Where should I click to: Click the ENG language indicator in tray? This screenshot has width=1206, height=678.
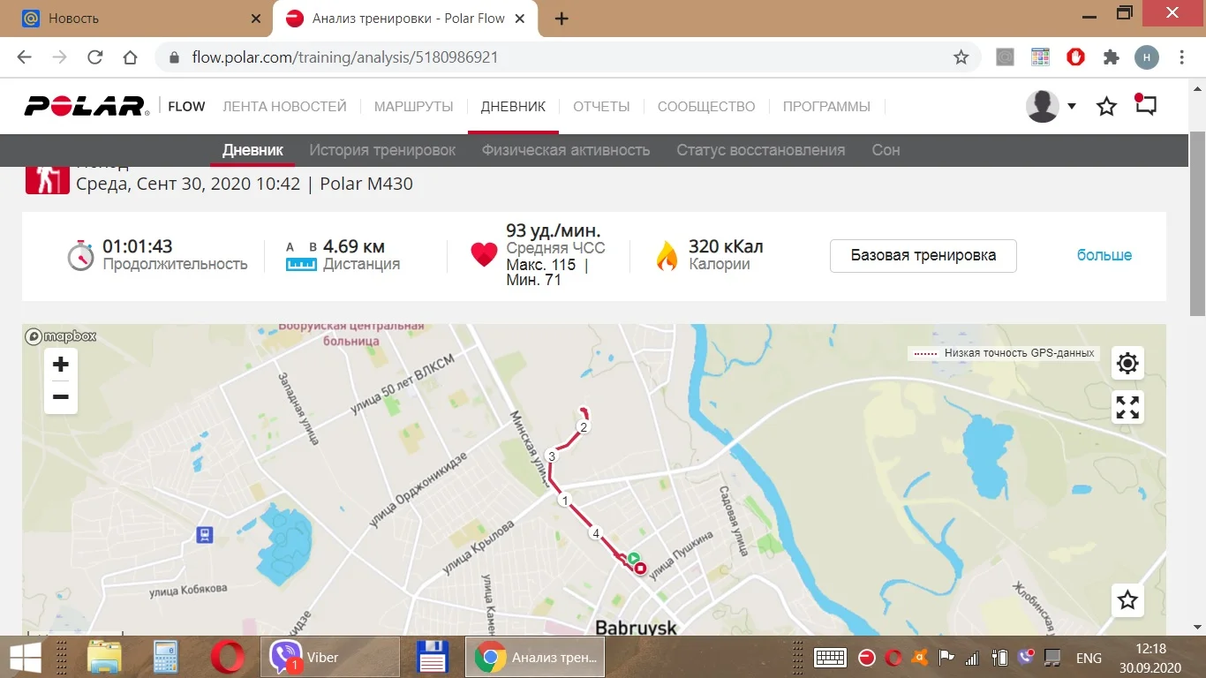1089,658
